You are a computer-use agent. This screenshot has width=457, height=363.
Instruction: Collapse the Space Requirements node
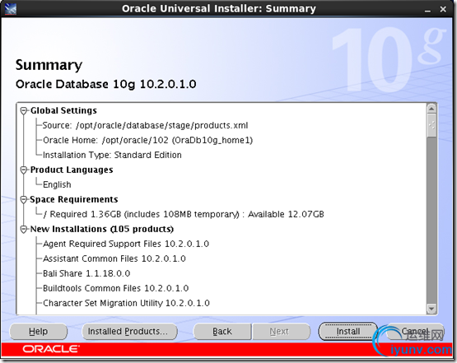pyautogui.click(x=24, y=199)
